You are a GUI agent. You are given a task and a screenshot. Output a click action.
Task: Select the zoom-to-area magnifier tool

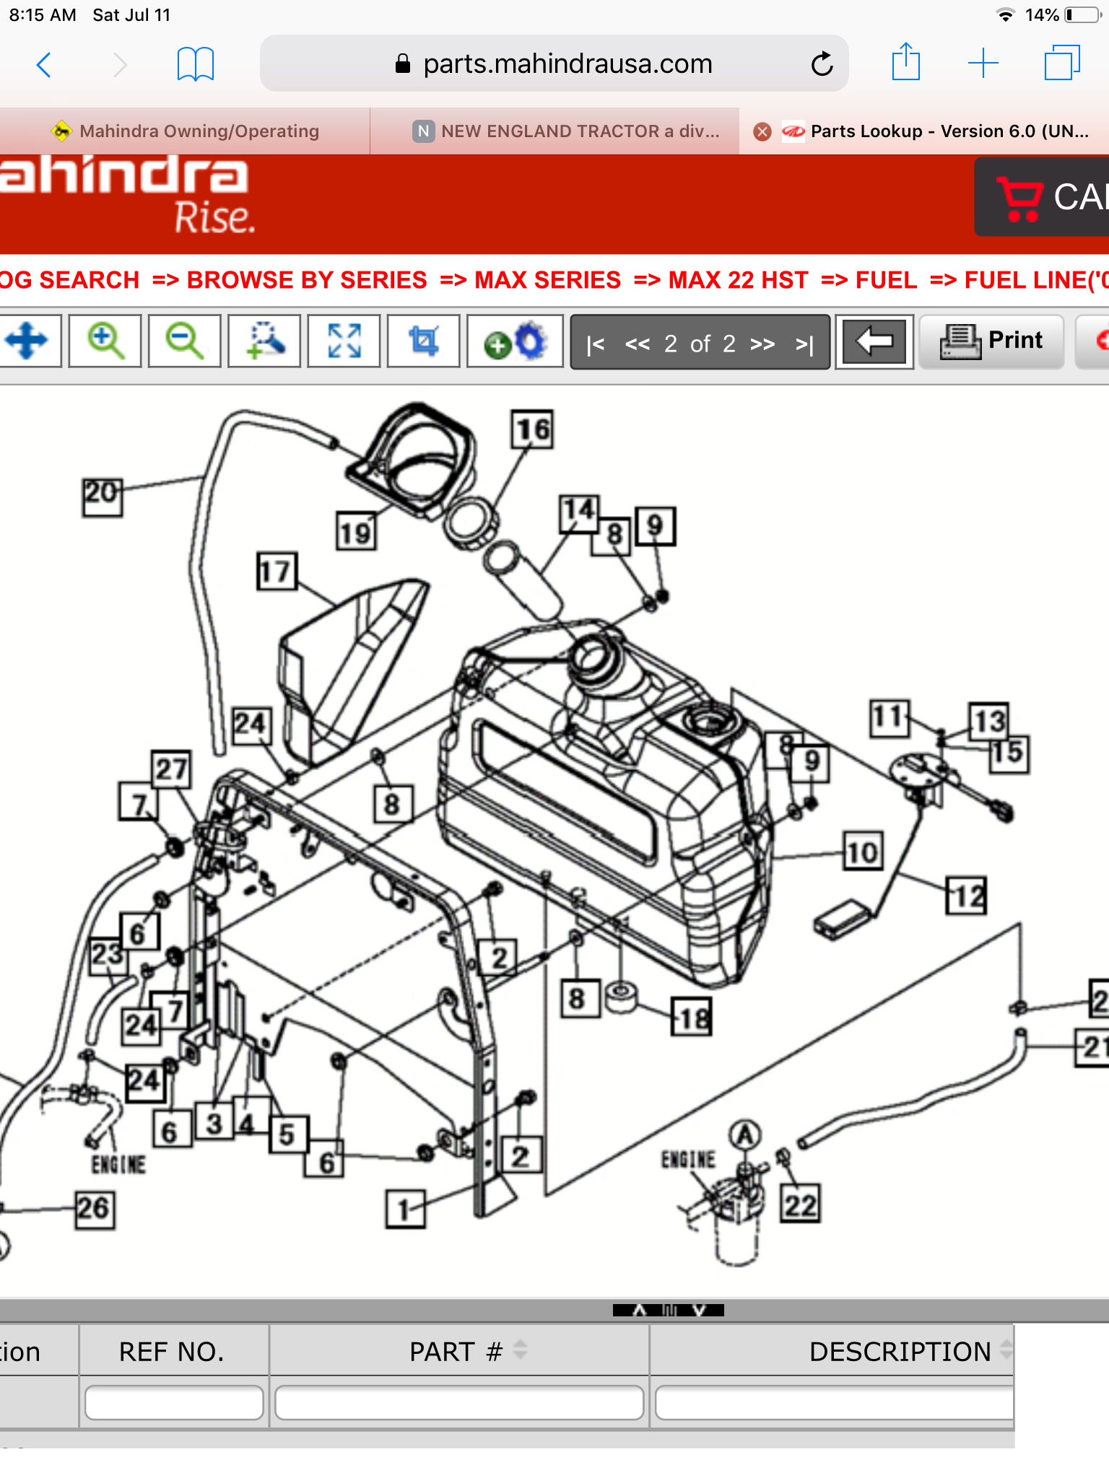click(264, 341)
